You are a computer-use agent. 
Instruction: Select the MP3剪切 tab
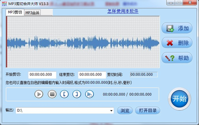click(15, 12)
